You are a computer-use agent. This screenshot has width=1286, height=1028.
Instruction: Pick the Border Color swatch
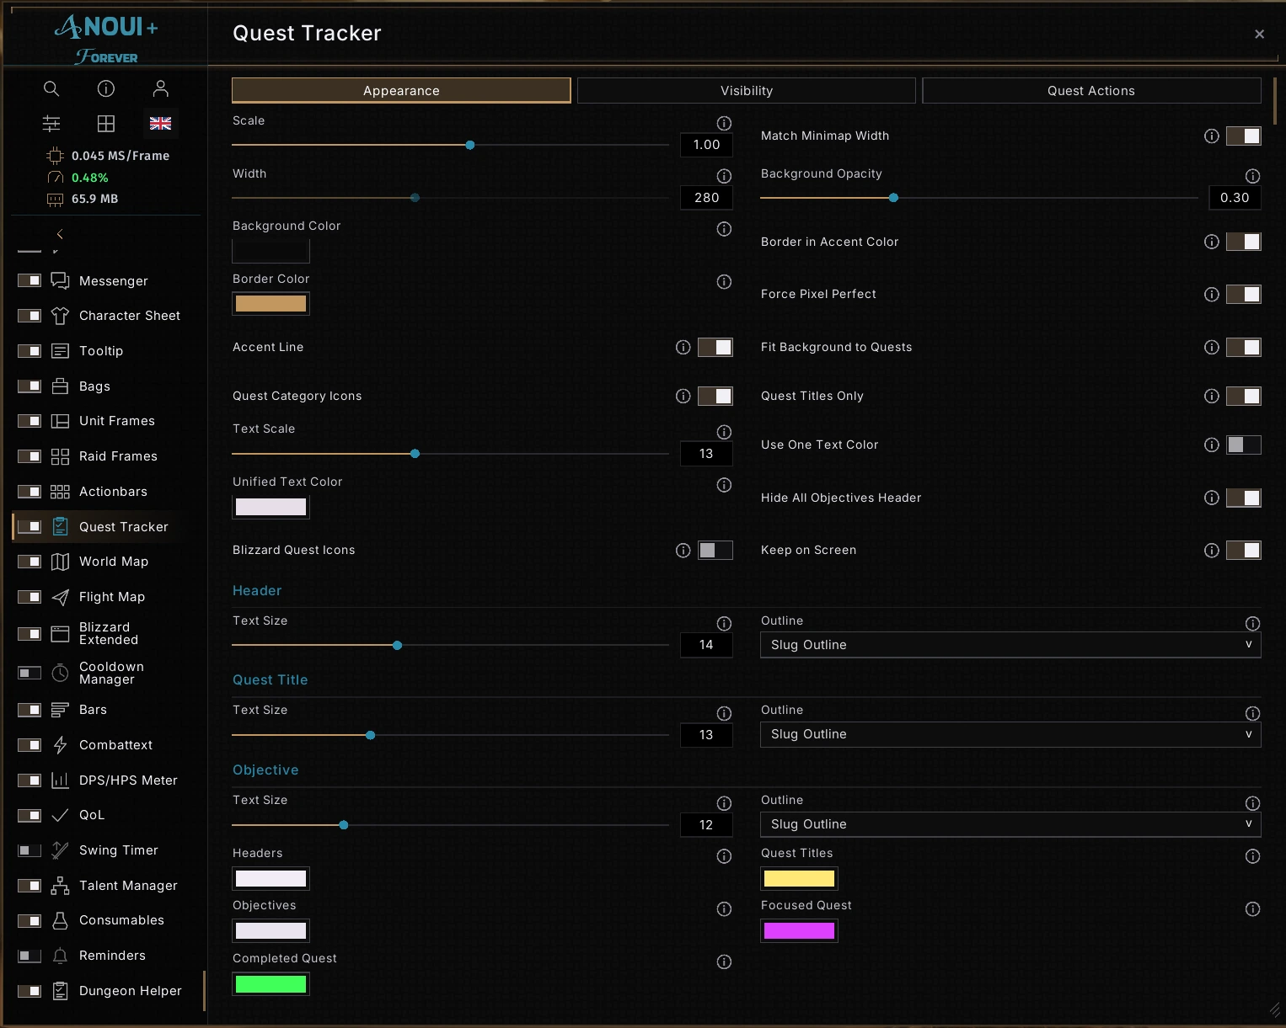(271, 304)
